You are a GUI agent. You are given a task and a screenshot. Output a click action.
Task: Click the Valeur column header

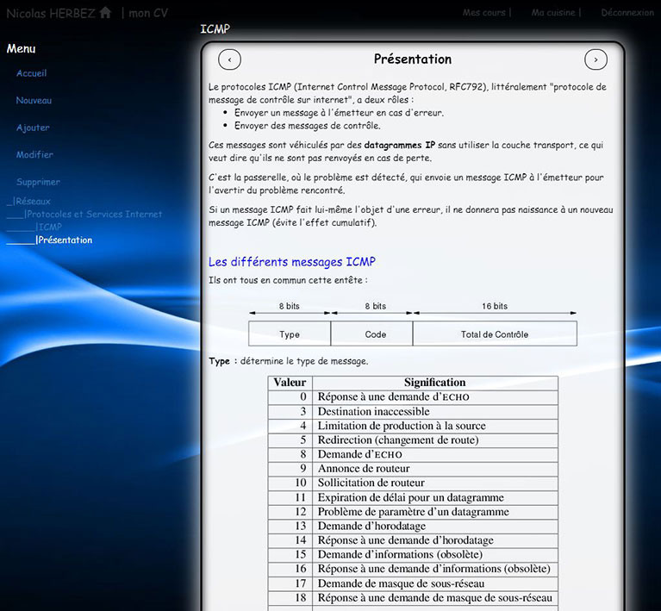290,383
